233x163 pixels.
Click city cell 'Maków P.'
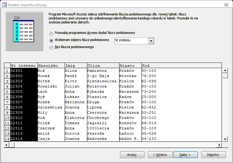click(x=130, y=139)
